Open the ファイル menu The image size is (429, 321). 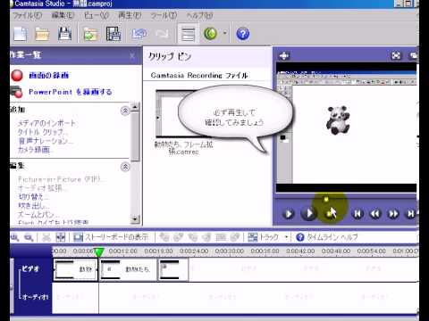(28, 15)
